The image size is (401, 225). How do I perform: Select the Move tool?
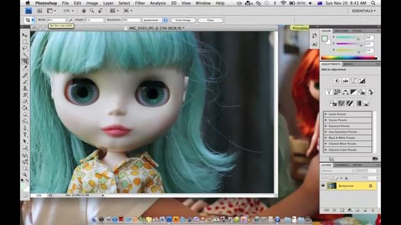pos(25,35)
